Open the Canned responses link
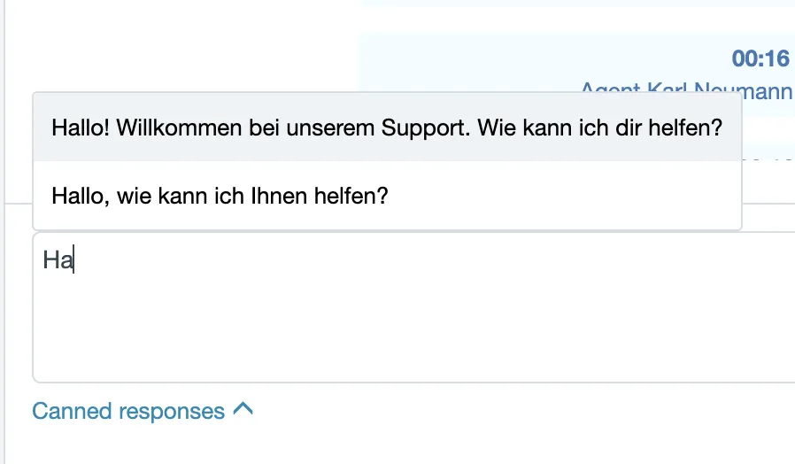 coord(143,411)
